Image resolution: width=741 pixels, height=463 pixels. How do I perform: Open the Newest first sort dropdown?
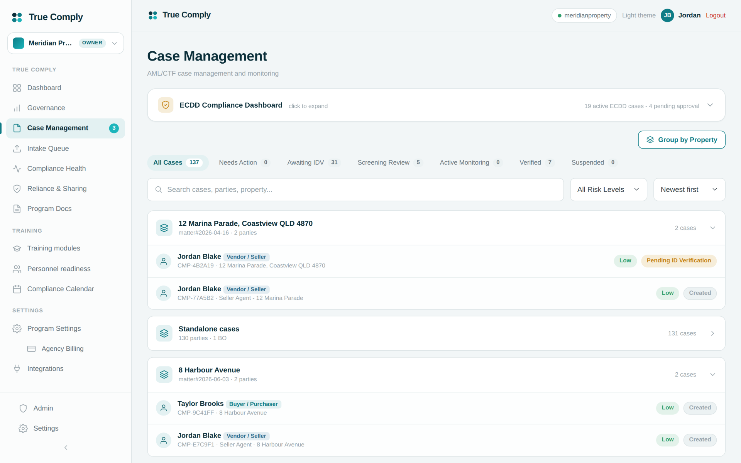[689, 189]
